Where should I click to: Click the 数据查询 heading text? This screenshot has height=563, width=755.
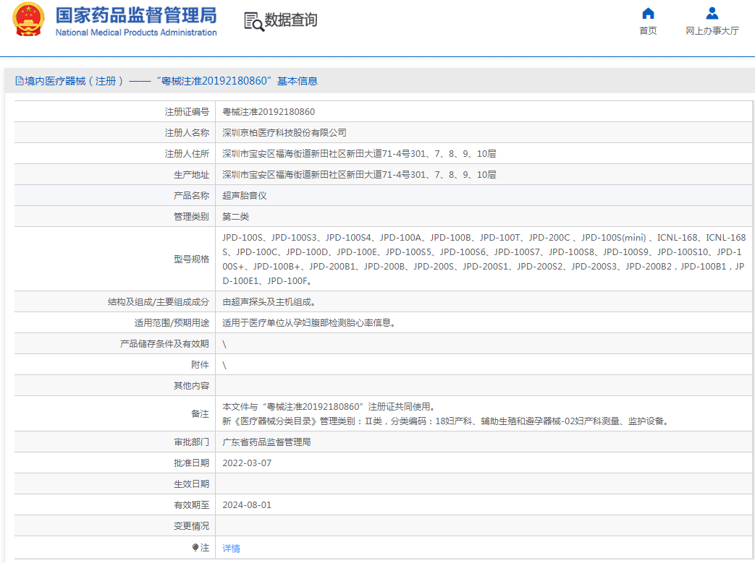(290, 20)
